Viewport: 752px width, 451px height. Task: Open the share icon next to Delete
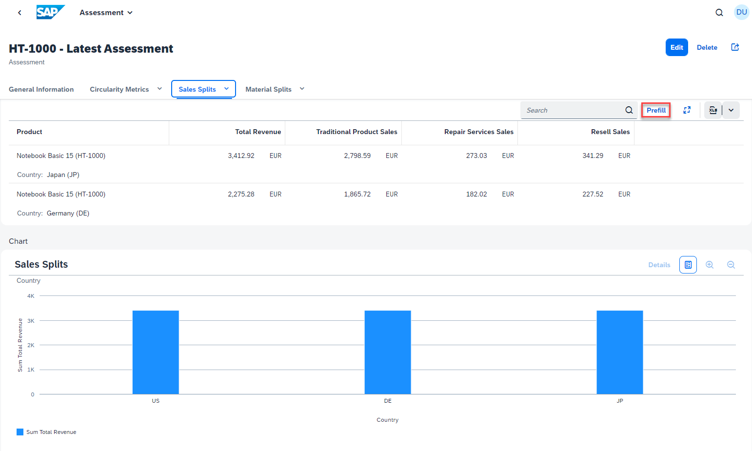click(735, 47)
